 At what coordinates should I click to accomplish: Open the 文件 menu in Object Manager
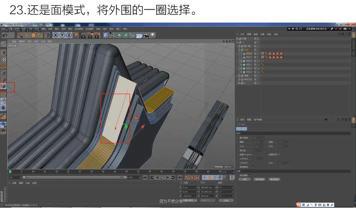click(x=242, y=34)
